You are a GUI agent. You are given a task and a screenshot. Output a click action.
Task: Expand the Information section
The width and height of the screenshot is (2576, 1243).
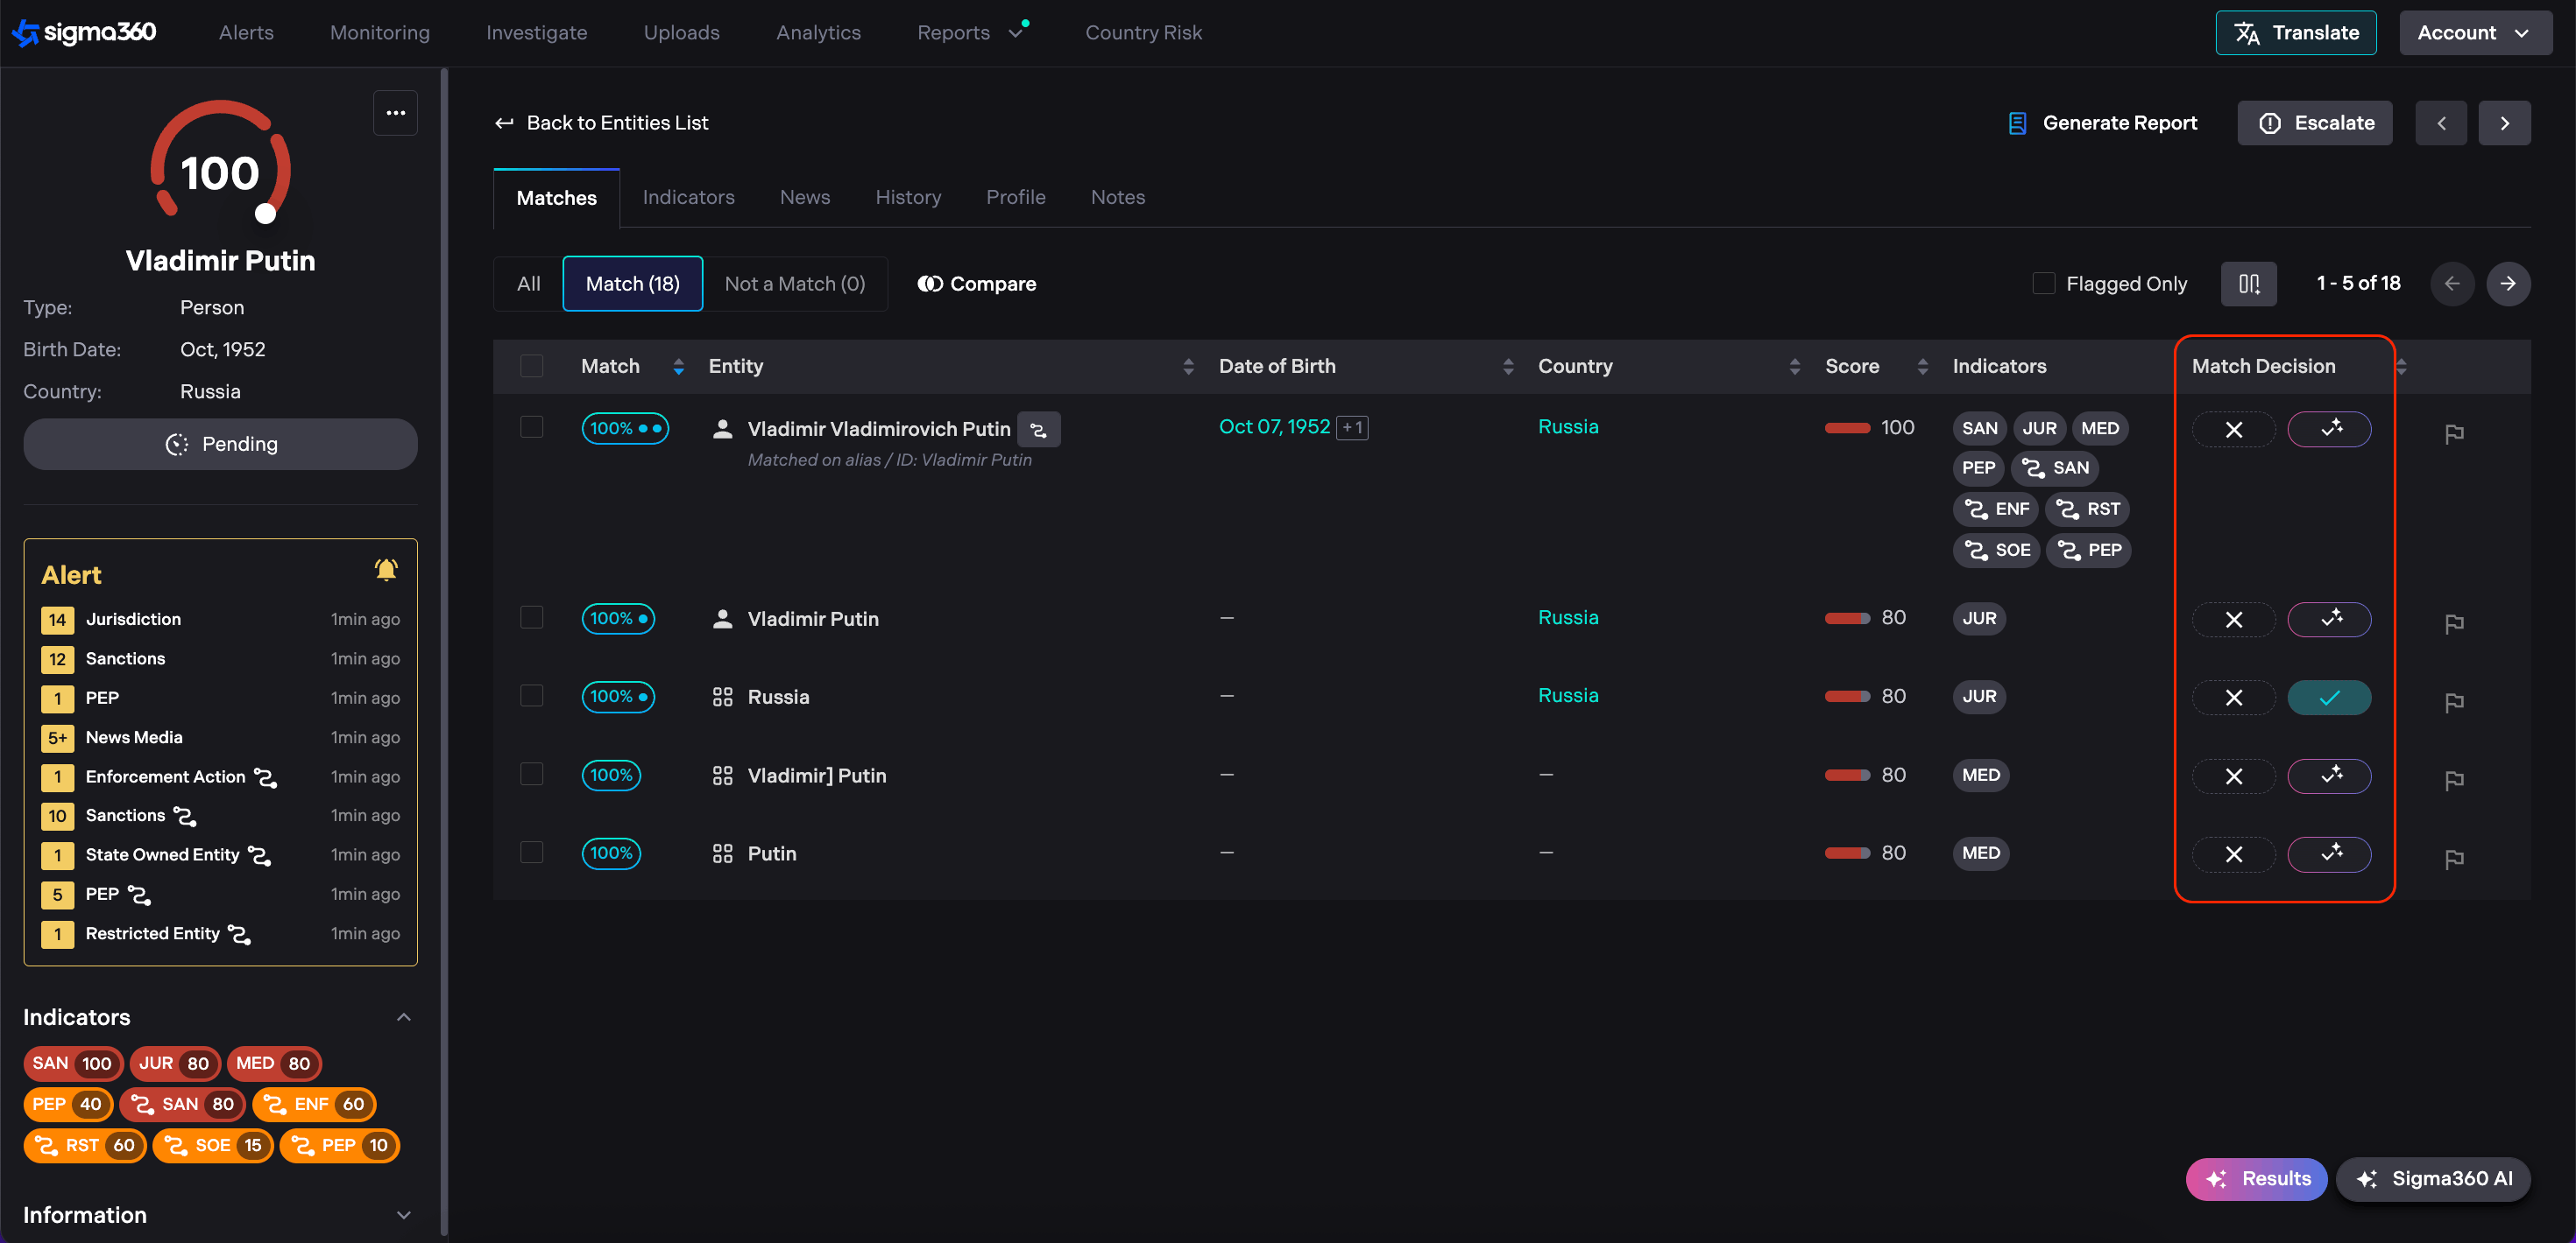[x=403, y=1215]
